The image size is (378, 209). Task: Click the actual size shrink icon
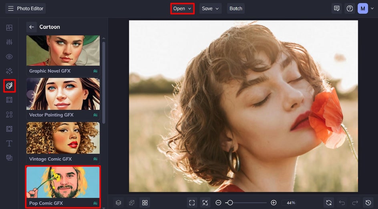coord(205,203)
